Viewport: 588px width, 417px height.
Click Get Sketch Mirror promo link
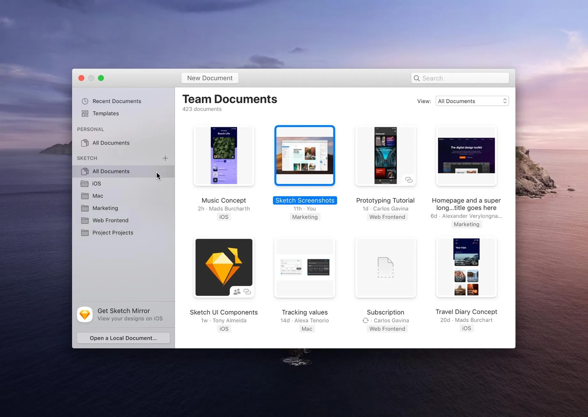123,314
